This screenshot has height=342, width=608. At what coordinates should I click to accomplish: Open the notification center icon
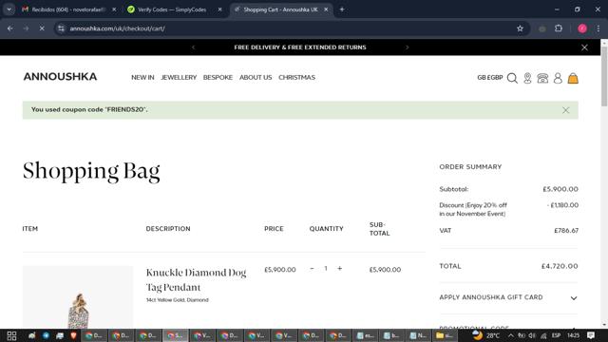pos(591,335)
